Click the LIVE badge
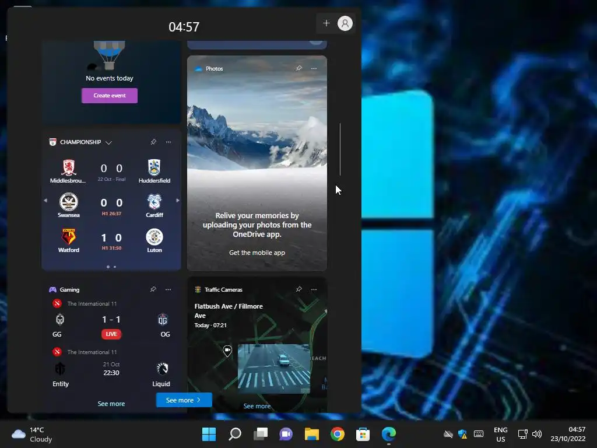The image size is (597, 448). click(111, 334)
